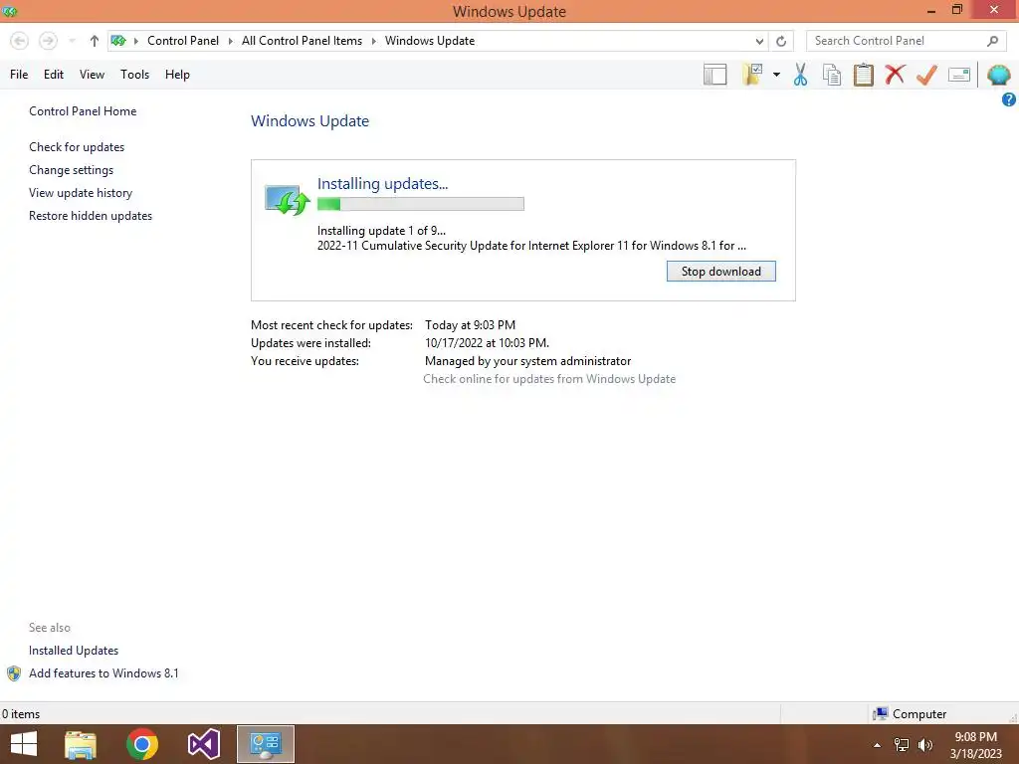Open the folder options icon

pos(752,75)
